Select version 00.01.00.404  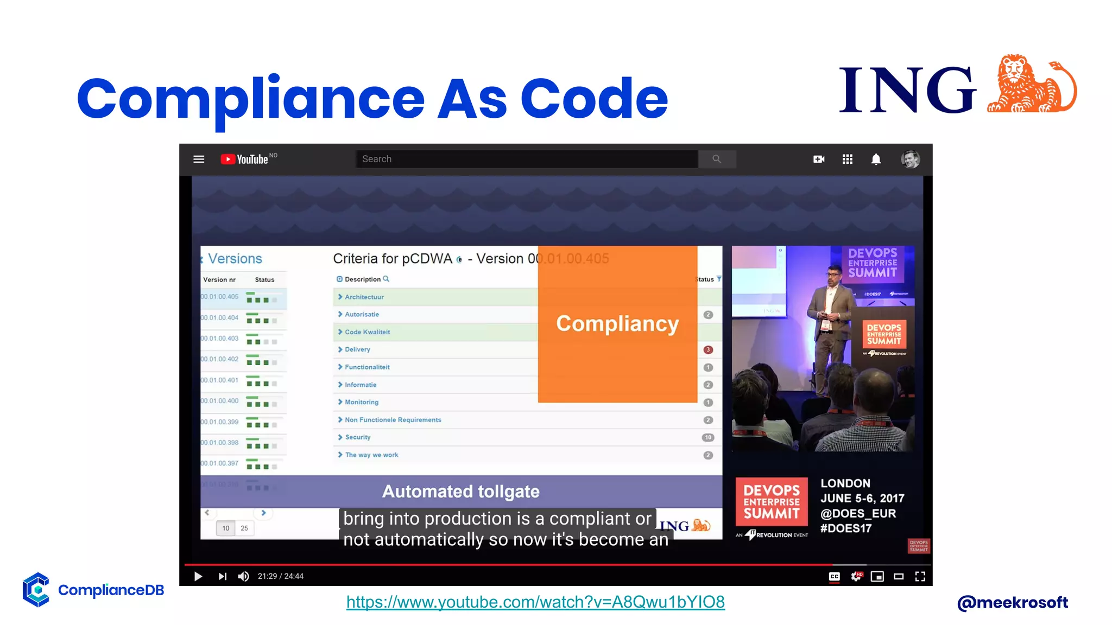coord(243,318)
